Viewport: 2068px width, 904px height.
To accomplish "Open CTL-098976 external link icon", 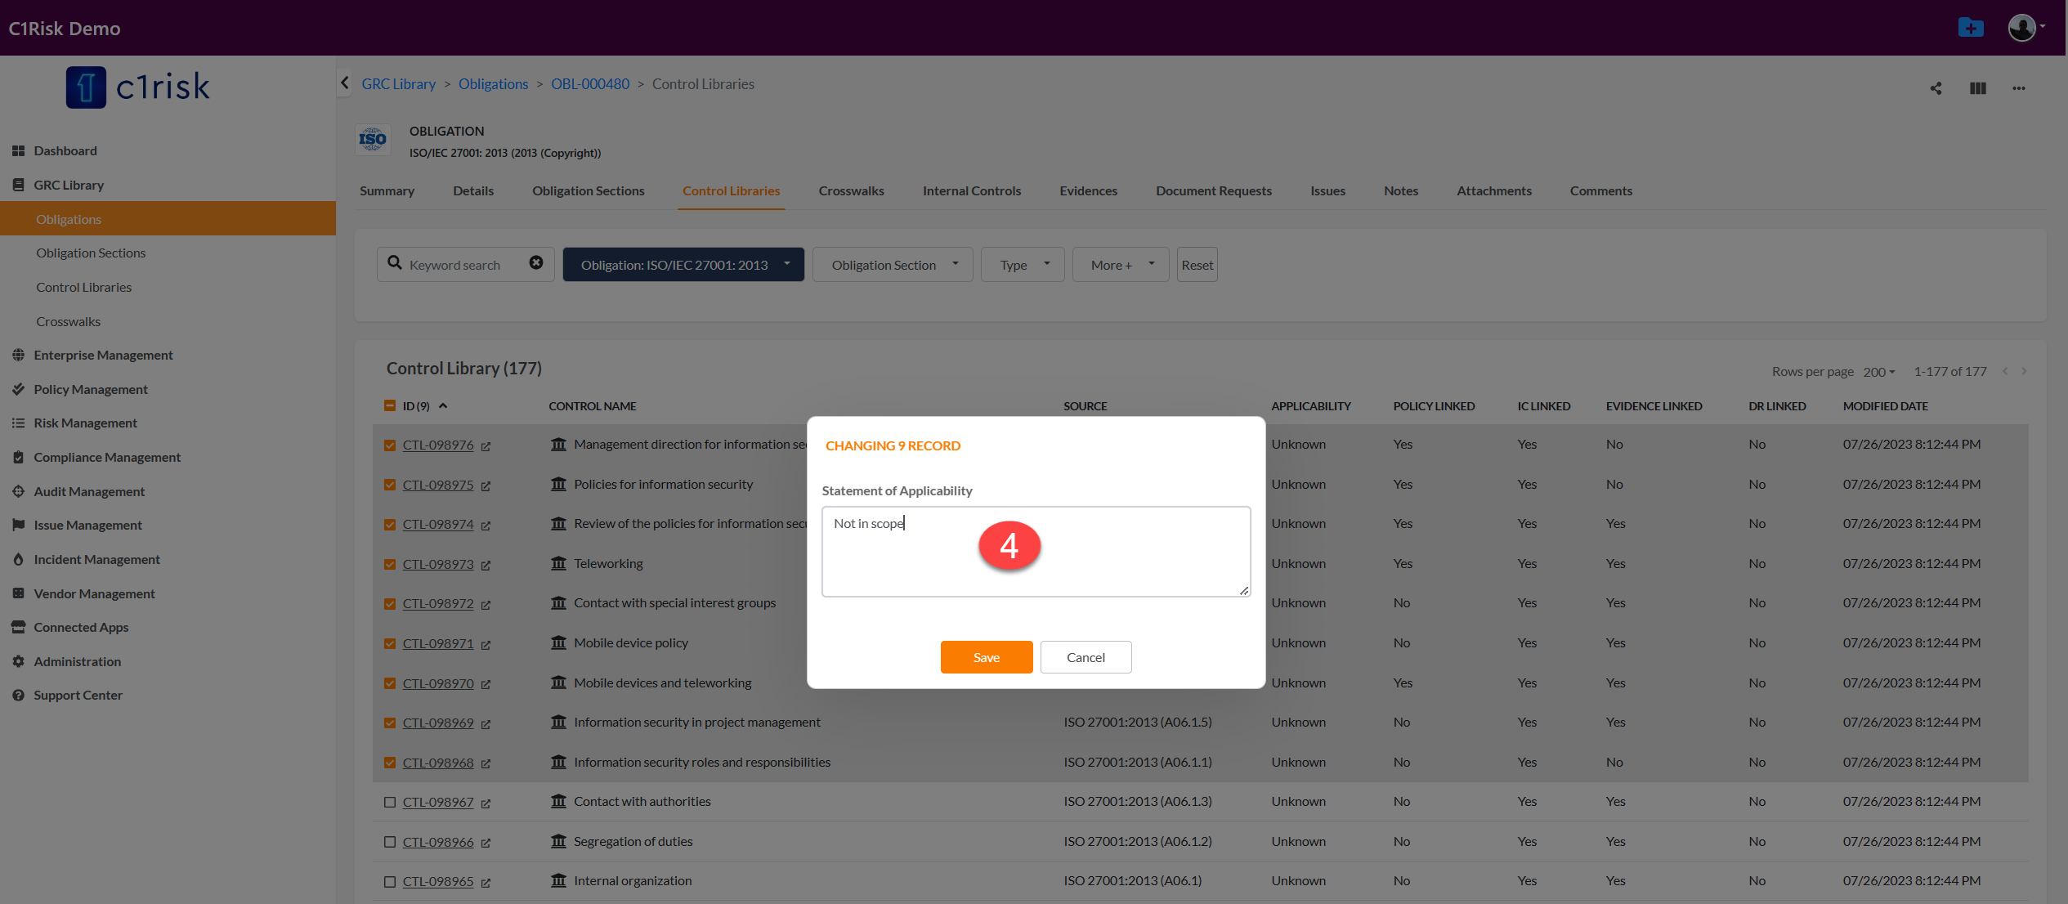I will point(486,446).
